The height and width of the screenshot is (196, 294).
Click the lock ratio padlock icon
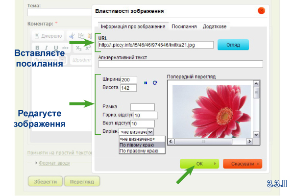tap(146, 83)
